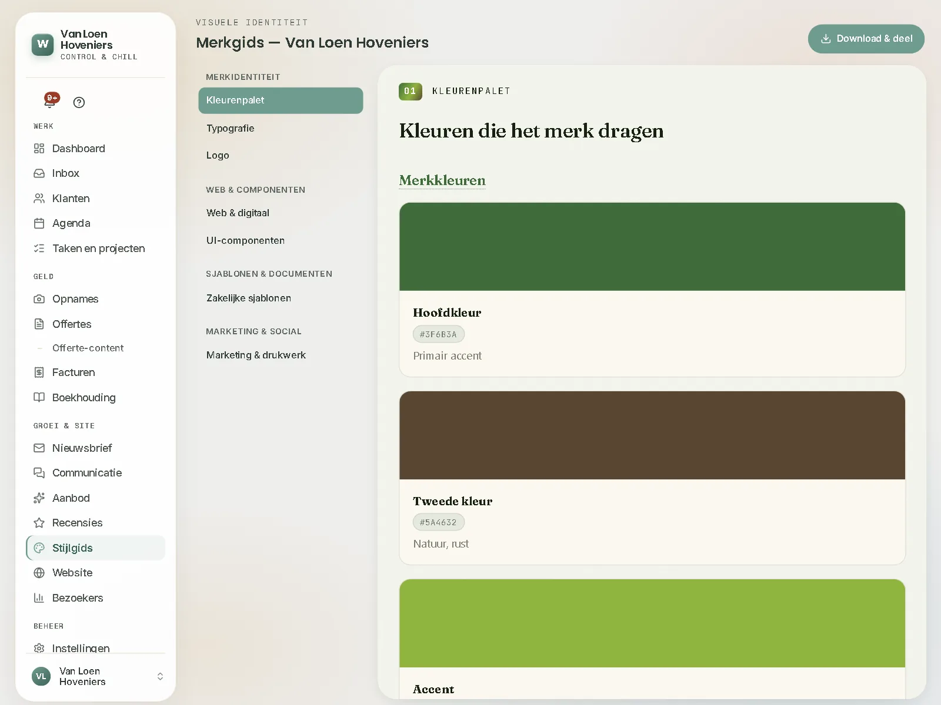Viewport: 941px width, 705px height.
Task: Open the Agenda section
Action: 96,223
